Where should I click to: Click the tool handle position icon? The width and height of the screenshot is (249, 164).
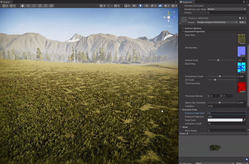4,6
